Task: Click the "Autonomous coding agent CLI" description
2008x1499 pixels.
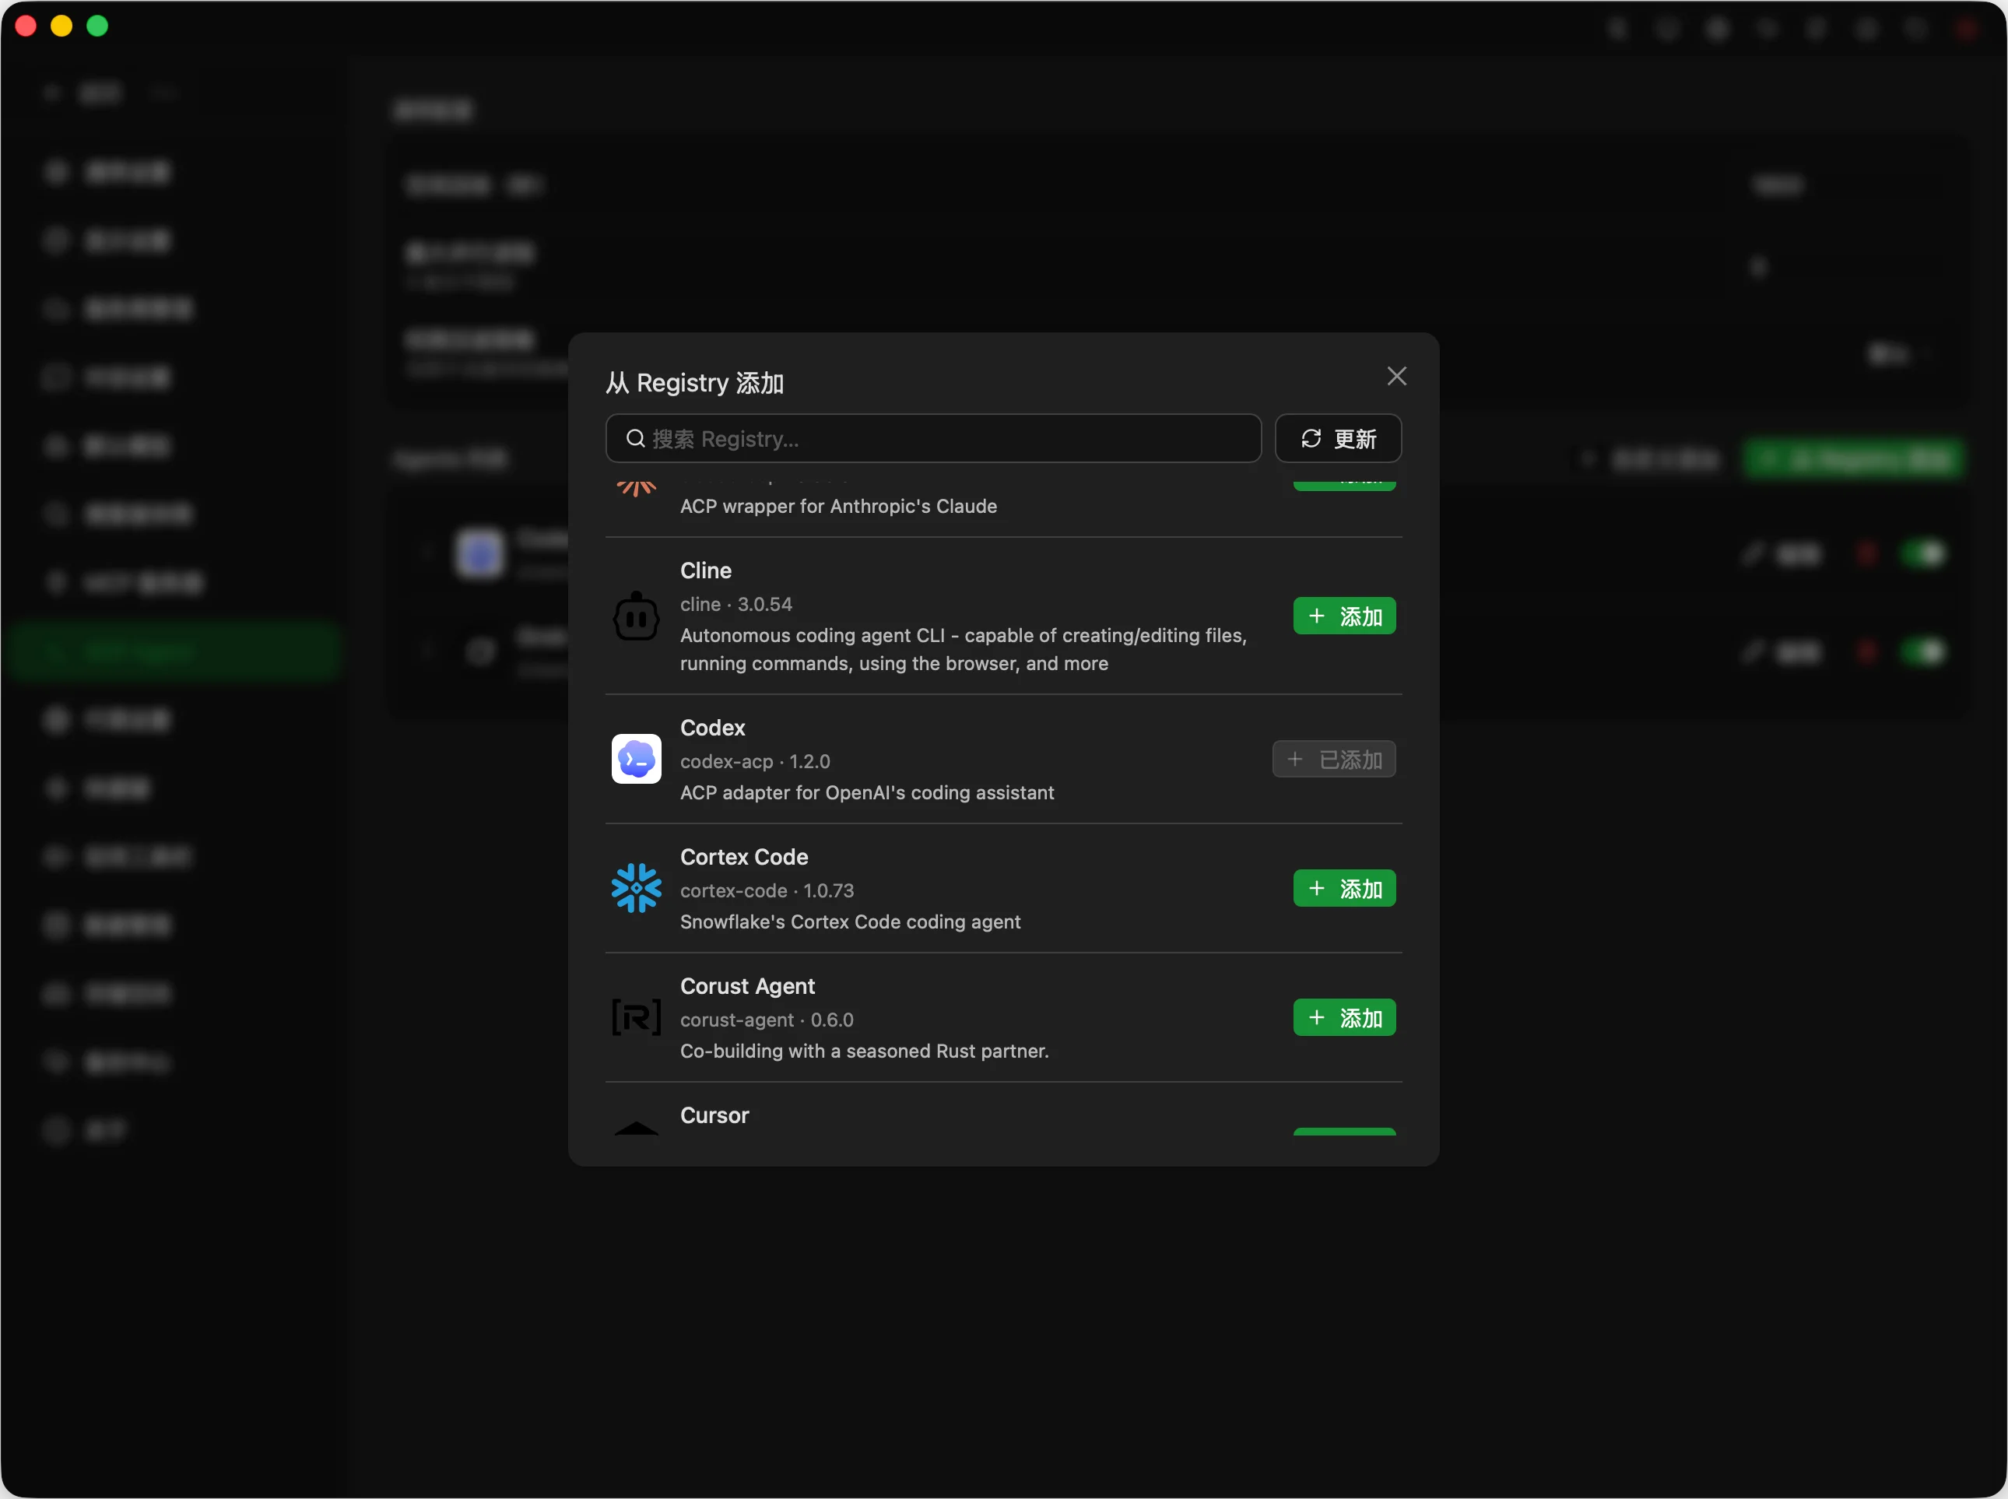Action: pos(964,650)
